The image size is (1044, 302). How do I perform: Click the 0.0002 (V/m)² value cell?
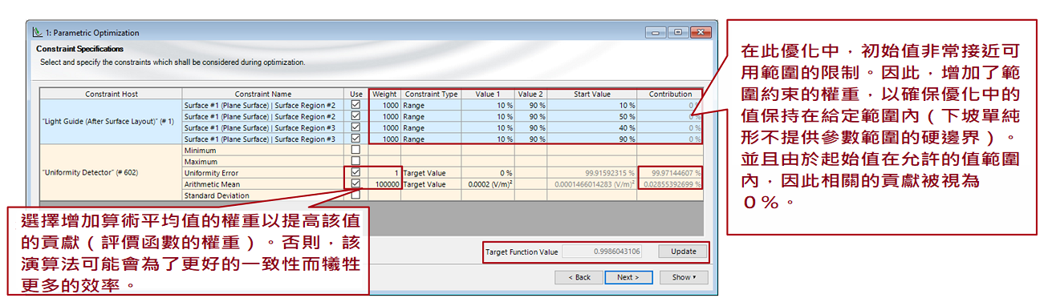488,183
